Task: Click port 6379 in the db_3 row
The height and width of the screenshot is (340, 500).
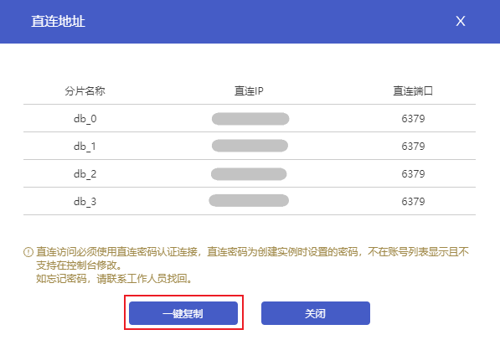Action: pyautogui.click(x=413, y=202)
